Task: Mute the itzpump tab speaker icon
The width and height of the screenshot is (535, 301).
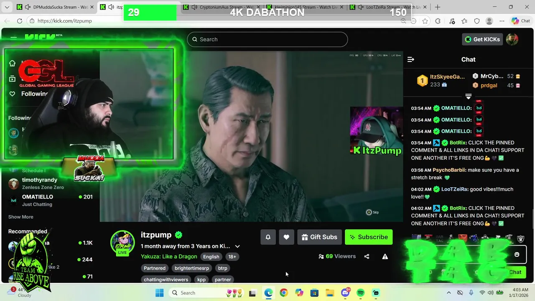Action: [x=111, y=7]
